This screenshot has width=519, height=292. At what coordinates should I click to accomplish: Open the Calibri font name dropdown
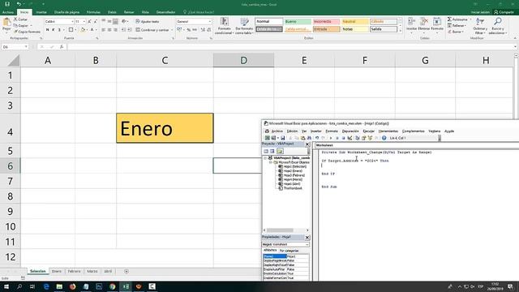coord(72,22)
